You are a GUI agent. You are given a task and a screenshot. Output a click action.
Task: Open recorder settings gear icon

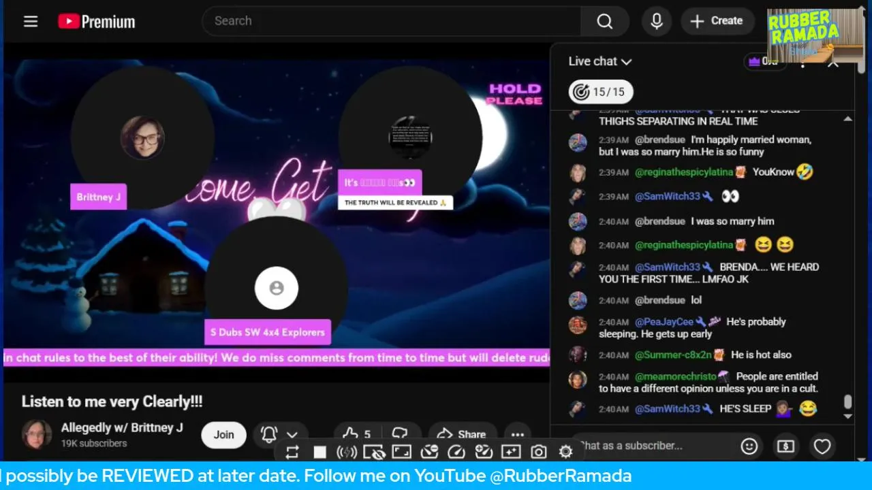[565, 452]
